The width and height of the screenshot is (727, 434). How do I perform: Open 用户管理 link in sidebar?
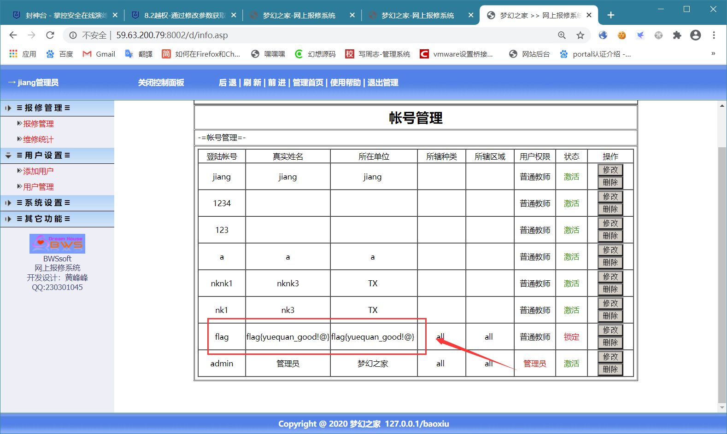click(39, 187)
